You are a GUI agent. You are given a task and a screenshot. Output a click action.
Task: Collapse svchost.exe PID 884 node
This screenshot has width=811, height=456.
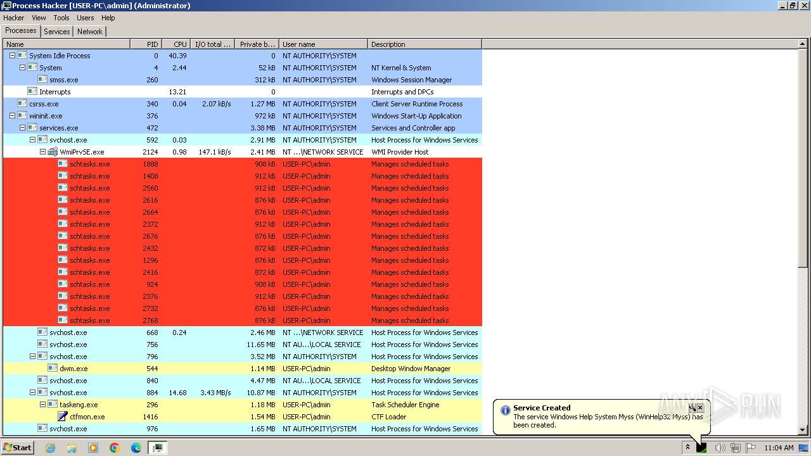click(x=32, y=393)
